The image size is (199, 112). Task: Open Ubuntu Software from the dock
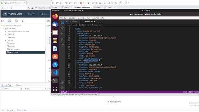(x=55, y=57)
